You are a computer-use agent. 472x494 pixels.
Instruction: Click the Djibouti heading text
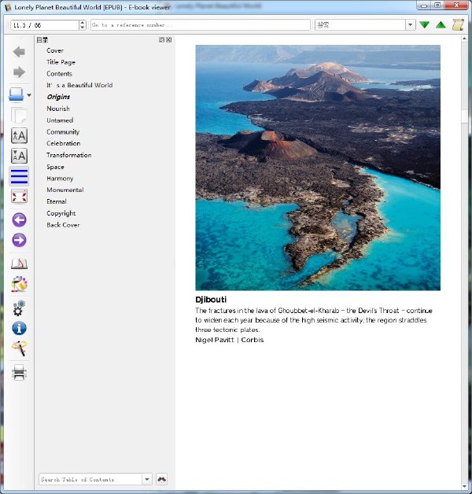[211, 300]
